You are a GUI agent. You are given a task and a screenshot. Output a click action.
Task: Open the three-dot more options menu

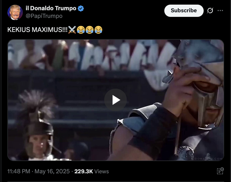(220, 10)
